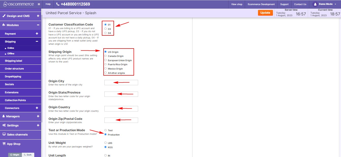Open Ecommerce Development link
Screen dimensions: 341x157
(x=261, y=4)
